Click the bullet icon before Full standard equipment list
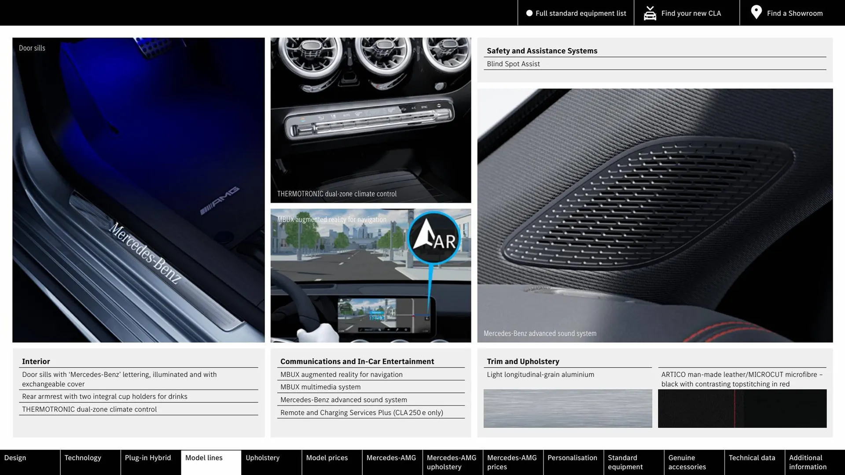The width and height of the screenshot is (845, 475). click(530, 13)
